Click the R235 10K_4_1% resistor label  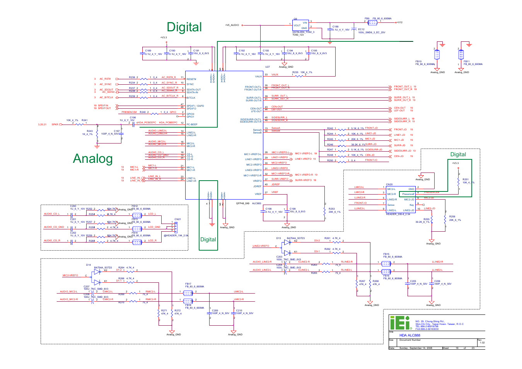coord(302,72)
